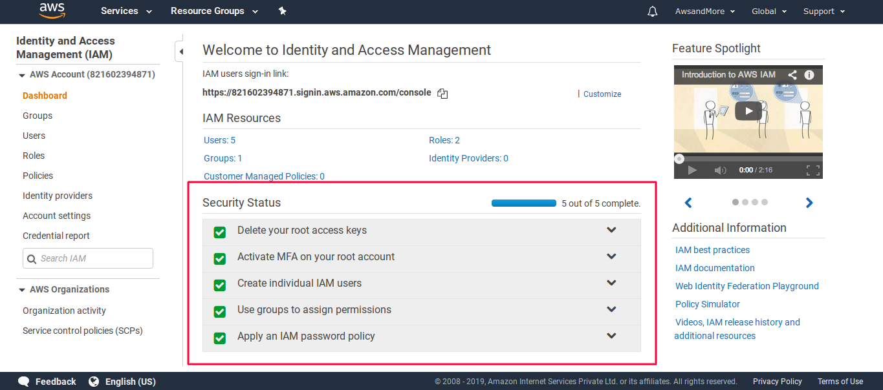Click green check for Apply an IAM password policy
The width and height of the screenshot is (883, 390).
click(x=220, y=338)
